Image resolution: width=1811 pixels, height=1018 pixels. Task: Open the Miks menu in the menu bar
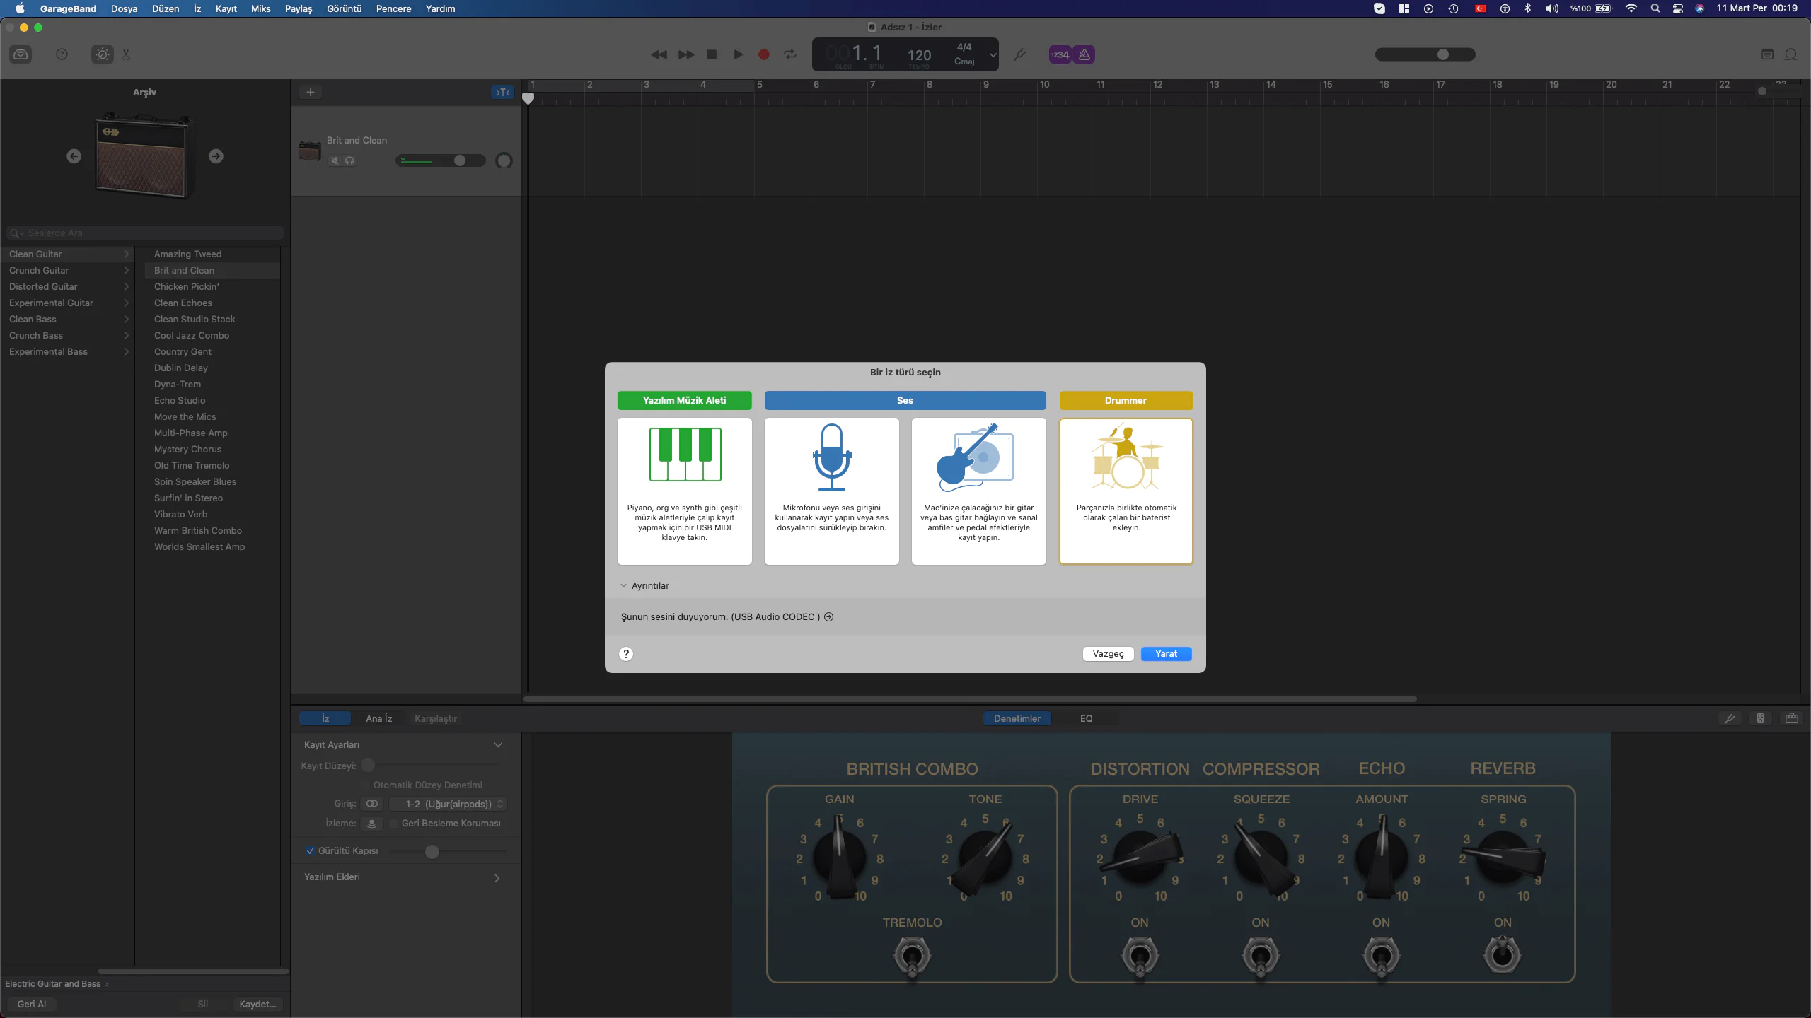(x=260, y=8)
